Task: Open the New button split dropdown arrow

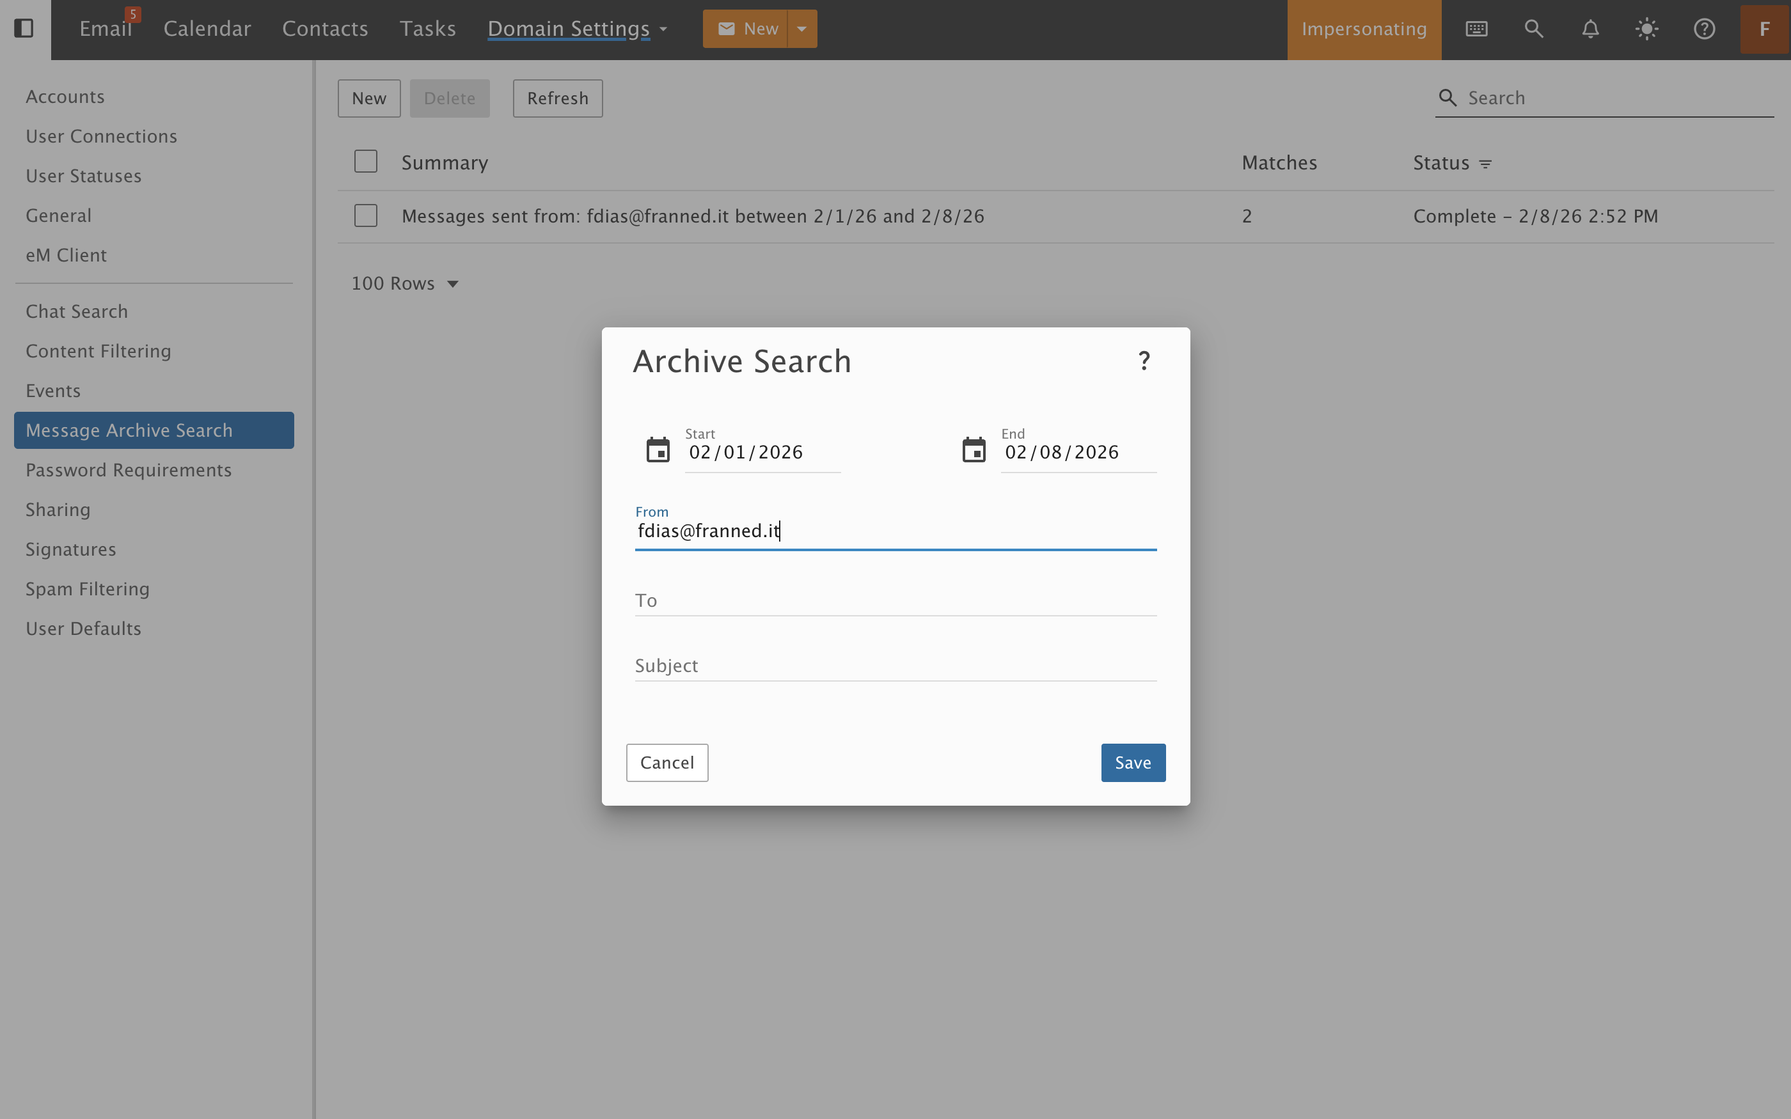Action: click(x=801, y=29)
